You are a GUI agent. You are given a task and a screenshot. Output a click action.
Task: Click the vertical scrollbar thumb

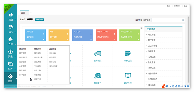(188, 50)
